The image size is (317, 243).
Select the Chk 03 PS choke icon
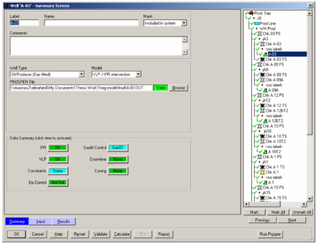[259, 34]
